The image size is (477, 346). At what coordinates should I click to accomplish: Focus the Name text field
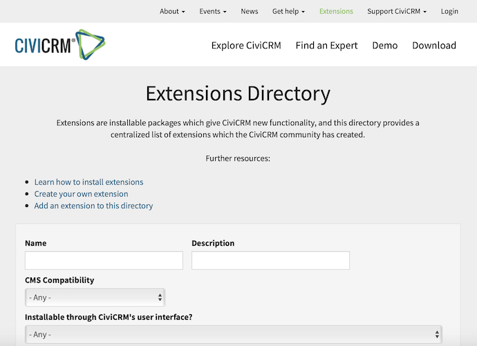[x=104, y=260]
